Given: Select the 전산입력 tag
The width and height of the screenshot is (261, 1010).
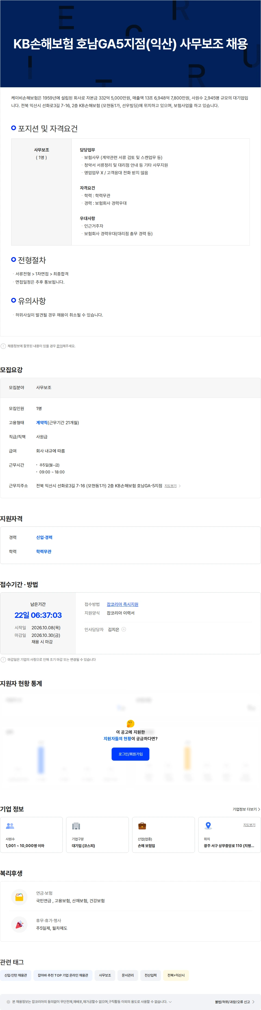Looking at the screenshot, I should tap(151, 975).
